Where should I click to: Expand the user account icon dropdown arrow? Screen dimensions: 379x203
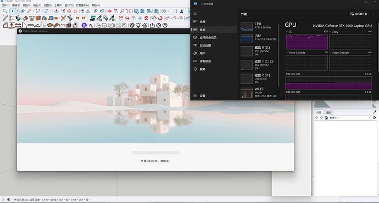(x=168, y=11)
